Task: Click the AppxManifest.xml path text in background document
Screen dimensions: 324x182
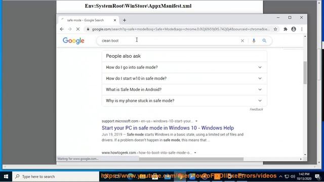Action: click(138, 6)
